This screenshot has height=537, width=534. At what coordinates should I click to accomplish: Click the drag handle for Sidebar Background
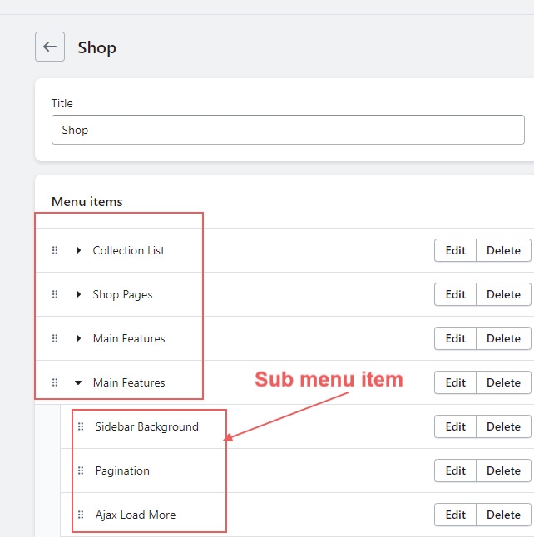[81, 426]
